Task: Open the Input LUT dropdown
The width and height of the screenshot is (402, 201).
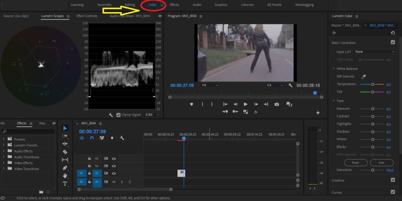Action: pos(374,52)
